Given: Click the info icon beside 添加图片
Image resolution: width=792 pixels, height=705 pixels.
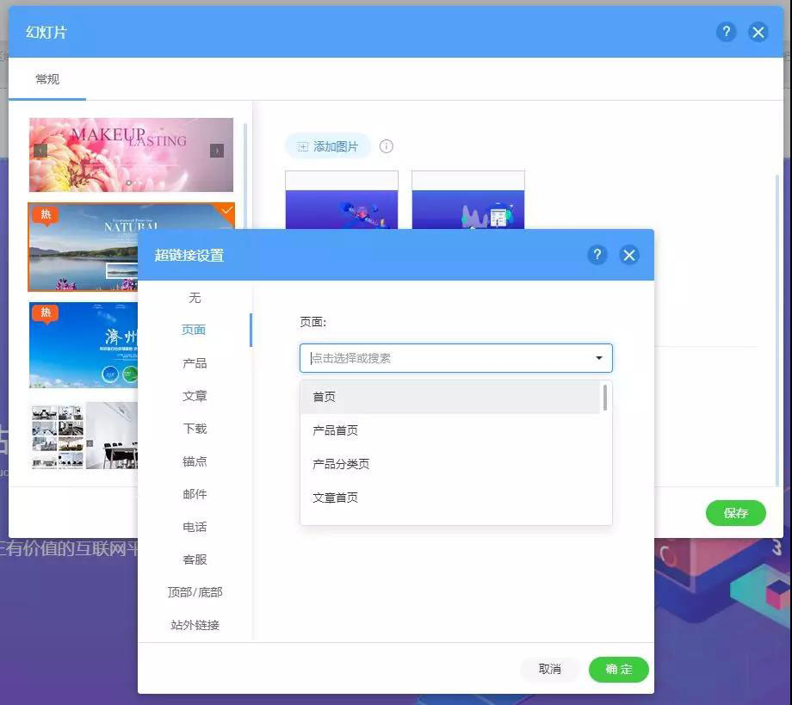Looking at the screenshot, I should (x=386, y=145).
